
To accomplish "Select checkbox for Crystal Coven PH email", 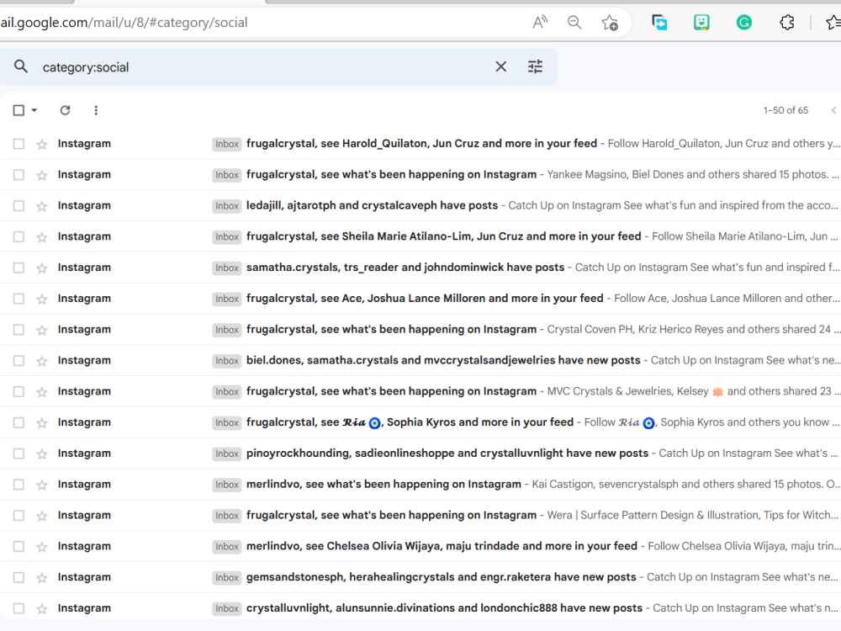I will pos(19,330).
